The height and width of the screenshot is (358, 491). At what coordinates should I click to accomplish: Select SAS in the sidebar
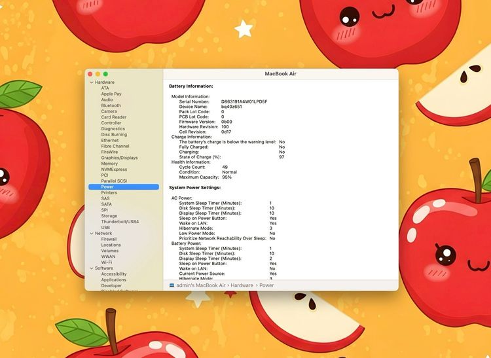coord(105,198)
